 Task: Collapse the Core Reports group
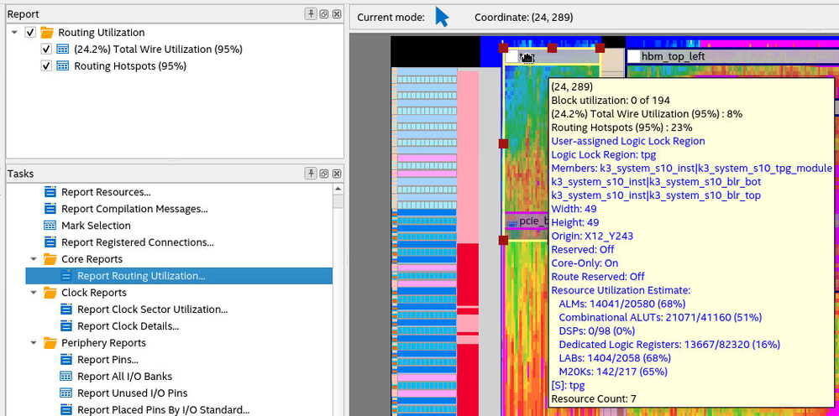[x=34, y=259]
